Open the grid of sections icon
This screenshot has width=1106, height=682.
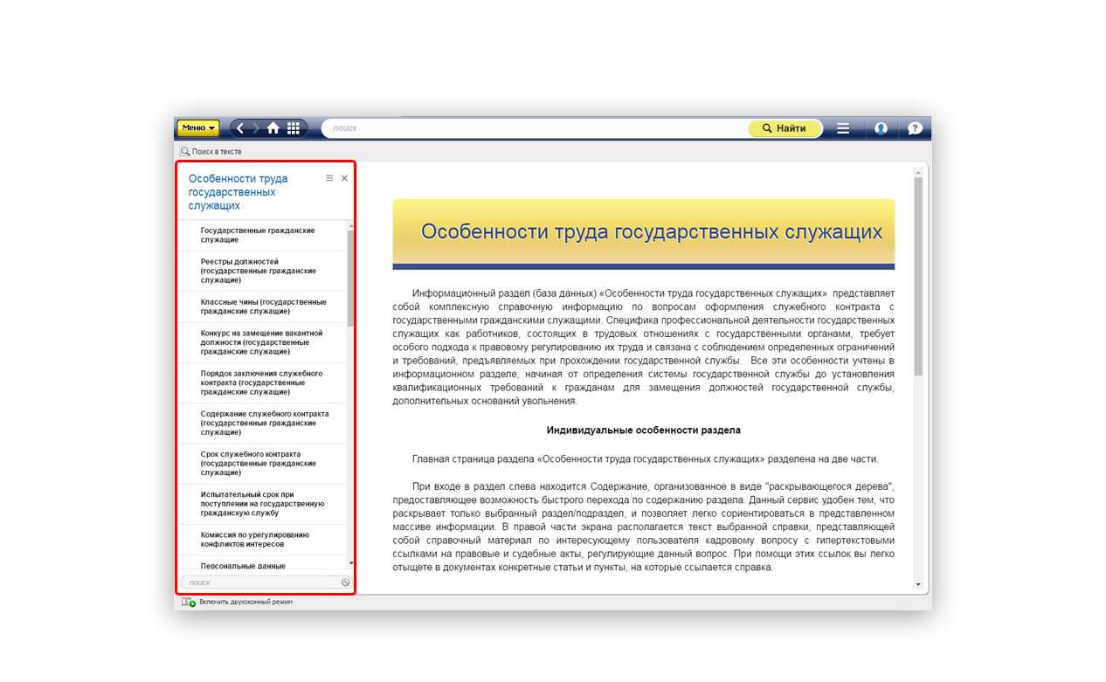coord(294,128)
